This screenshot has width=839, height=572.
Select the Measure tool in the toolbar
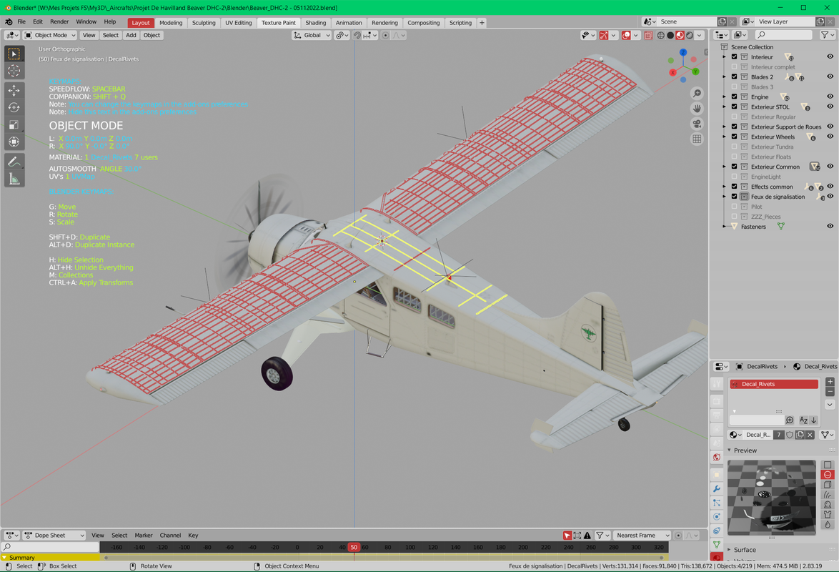pos(14,179)
